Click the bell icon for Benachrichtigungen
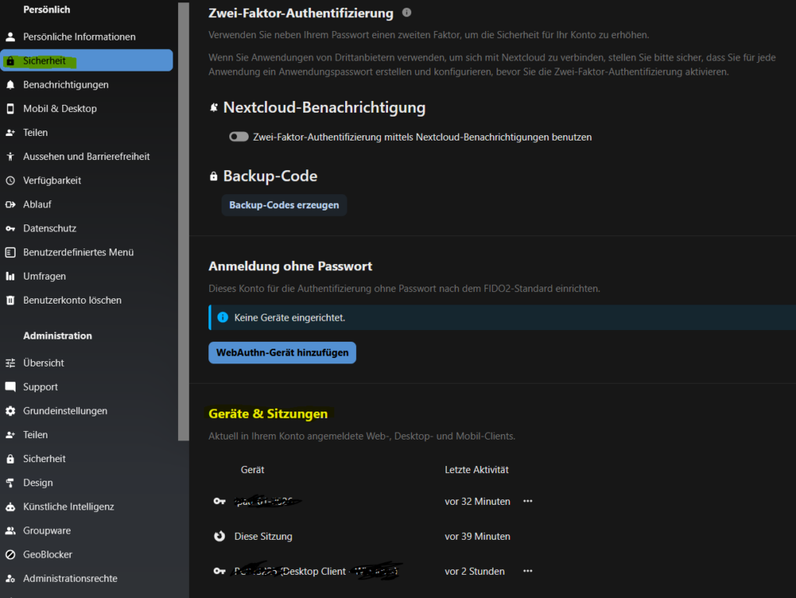The image size is (796, 598). coord(10,85)
